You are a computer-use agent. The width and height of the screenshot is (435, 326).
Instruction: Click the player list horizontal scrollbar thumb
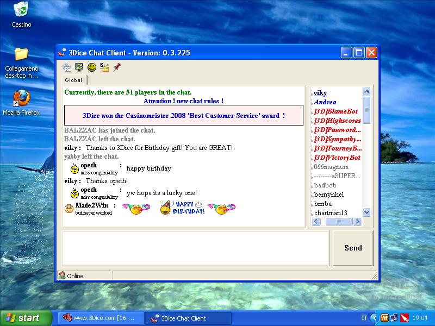coord(339,221)
